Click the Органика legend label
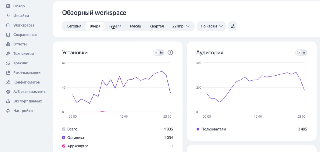 coord(76,137)
